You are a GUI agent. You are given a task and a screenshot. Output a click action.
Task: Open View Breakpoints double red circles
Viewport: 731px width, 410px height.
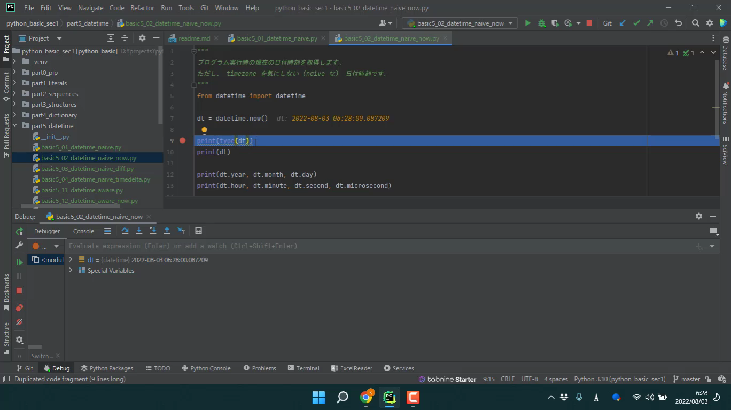click(x=19, y=308)
